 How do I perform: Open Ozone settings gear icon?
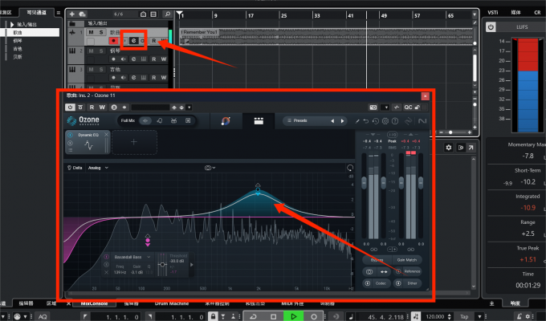click(385, 121)
